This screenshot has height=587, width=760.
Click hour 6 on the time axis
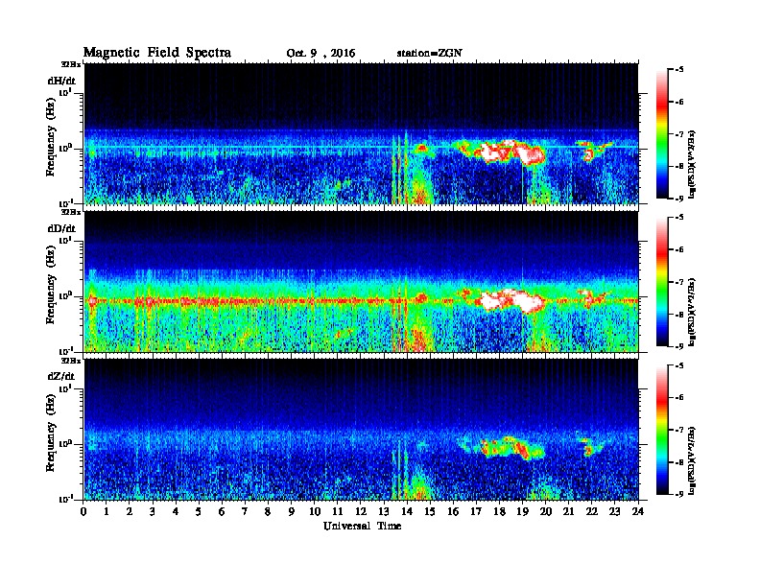pos(222,511)
